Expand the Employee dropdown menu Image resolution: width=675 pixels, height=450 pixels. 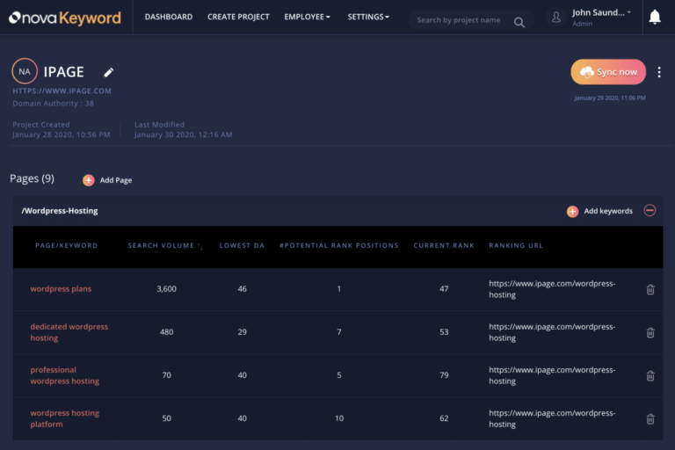click(x=308, y=17)
